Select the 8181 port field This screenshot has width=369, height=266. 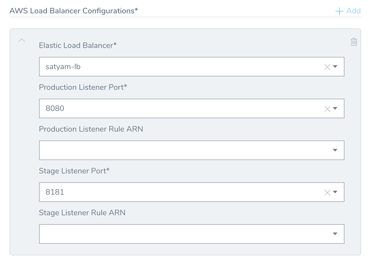click(191, 192)
